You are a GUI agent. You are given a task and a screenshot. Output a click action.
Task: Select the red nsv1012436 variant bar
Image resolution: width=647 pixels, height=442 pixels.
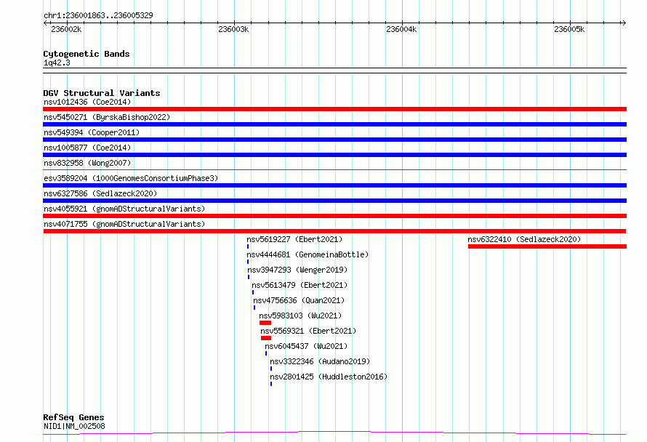point(334,109)
